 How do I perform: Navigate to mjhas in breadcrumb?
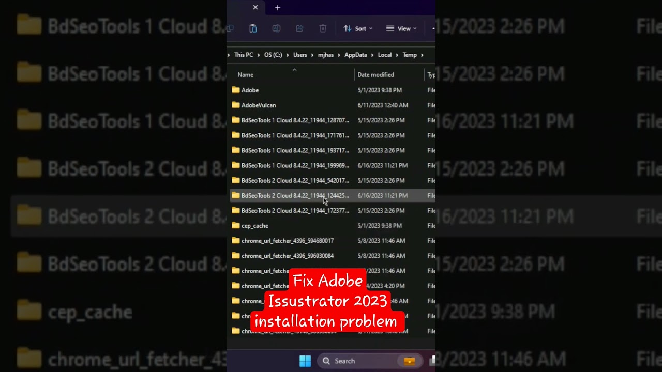coord(326,55)
